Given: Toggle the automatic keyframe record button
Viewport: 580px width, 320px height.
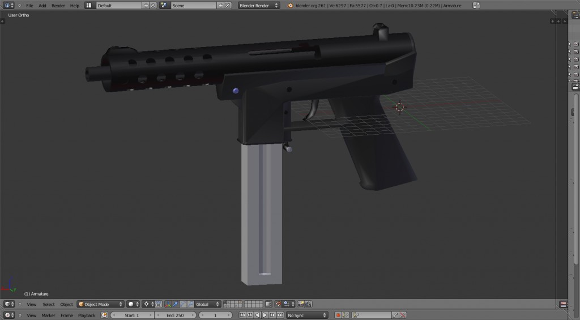Looking at the screenshot, I should 338,315.
